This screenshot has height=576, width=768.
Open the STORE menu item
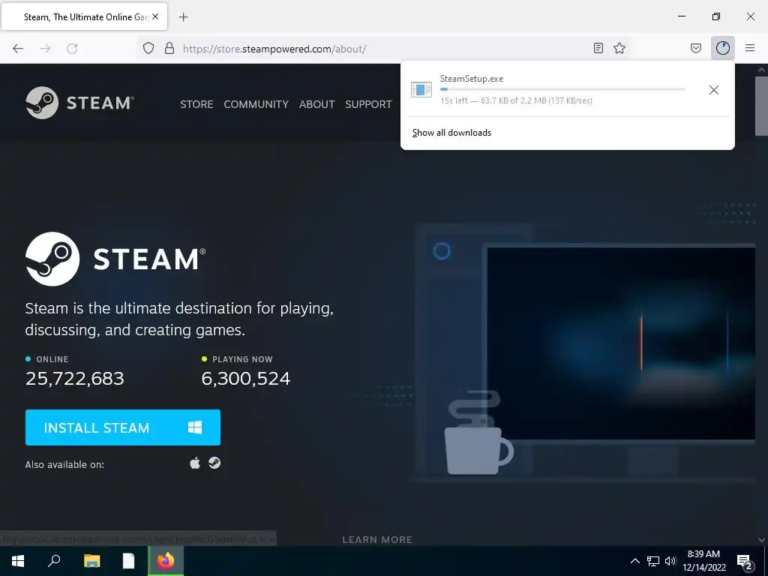[196, 104]
